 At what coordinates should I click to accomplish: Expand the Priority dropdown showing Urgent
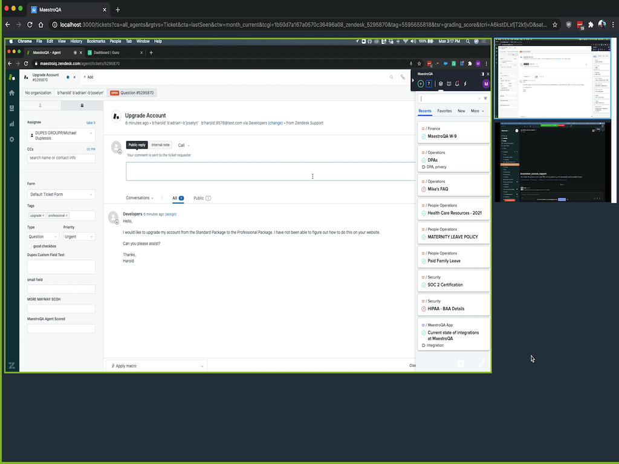click(79, 237)
